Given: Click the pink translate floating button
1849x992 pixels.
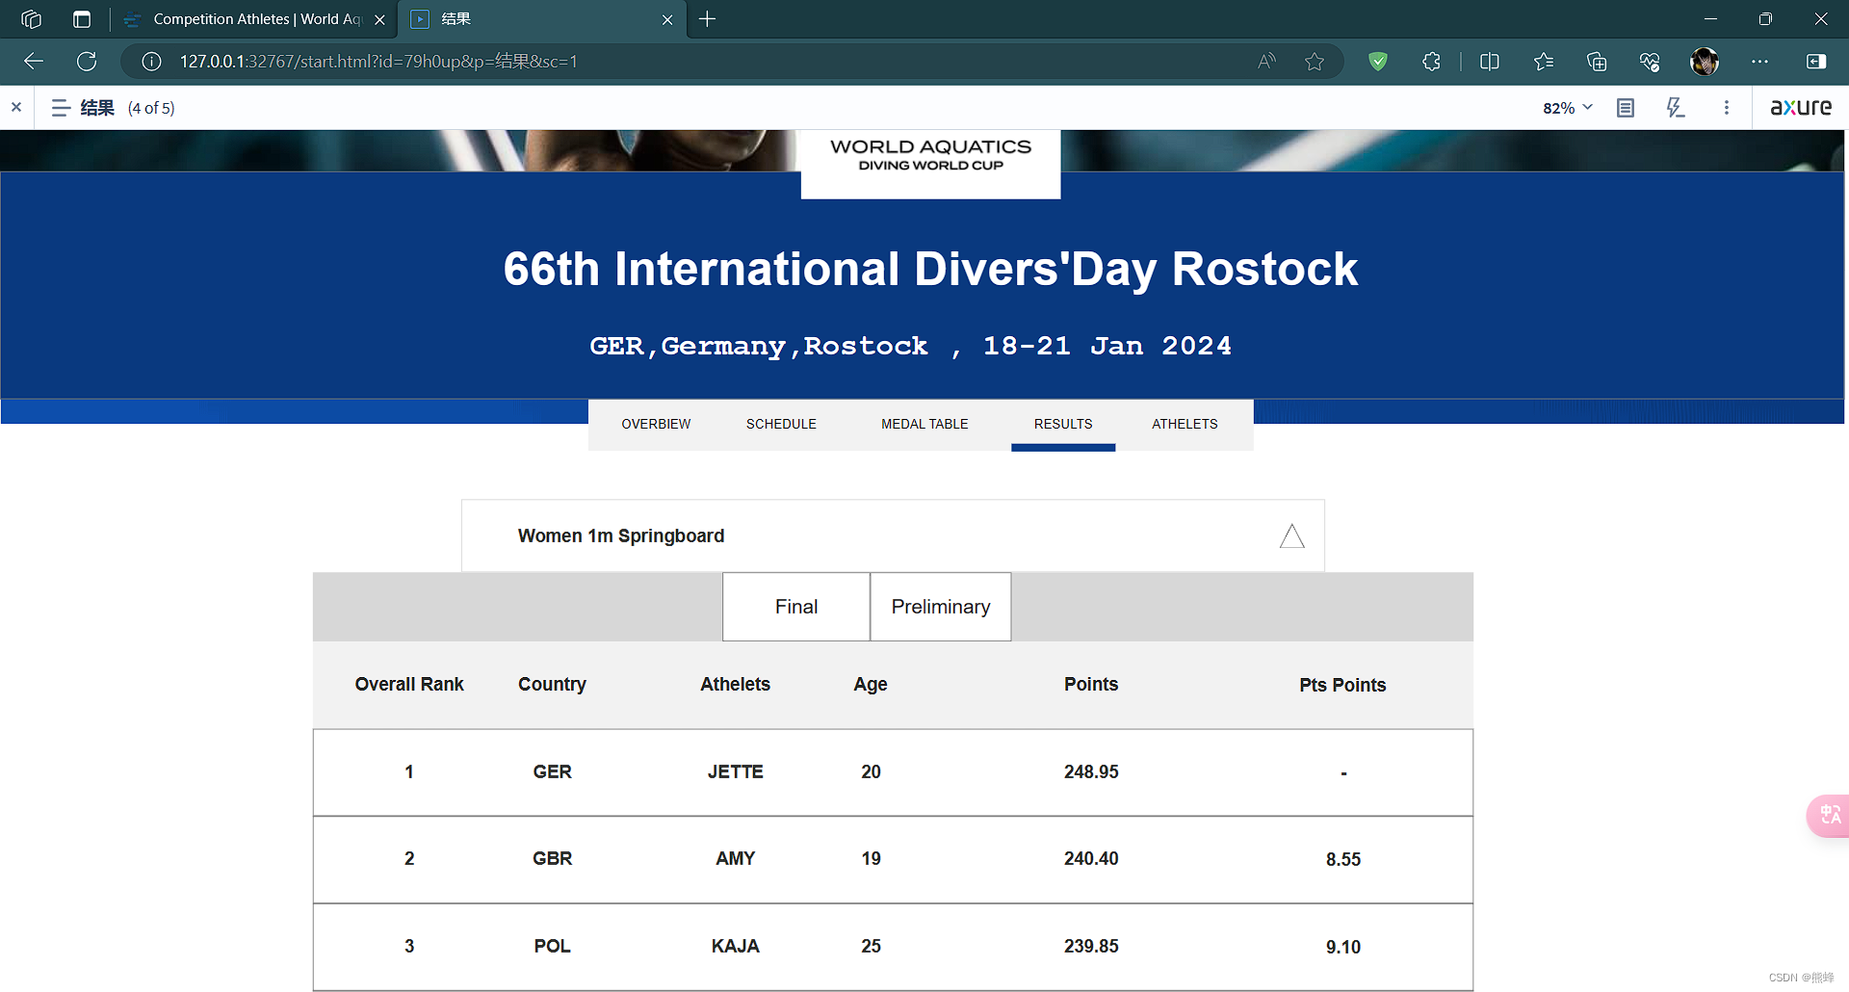Looking at the screenshot, I should (x=1829, y=816).
